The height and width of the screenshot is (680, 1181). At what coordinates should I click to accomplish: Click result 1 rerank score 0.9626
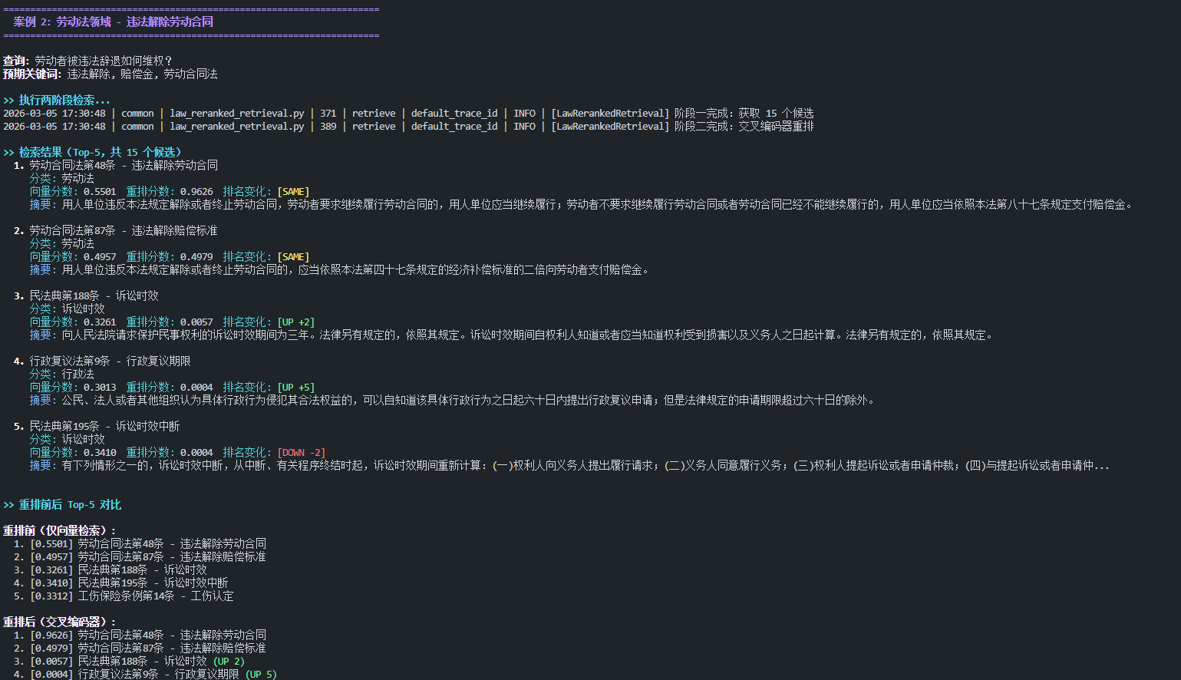point(196,191)
